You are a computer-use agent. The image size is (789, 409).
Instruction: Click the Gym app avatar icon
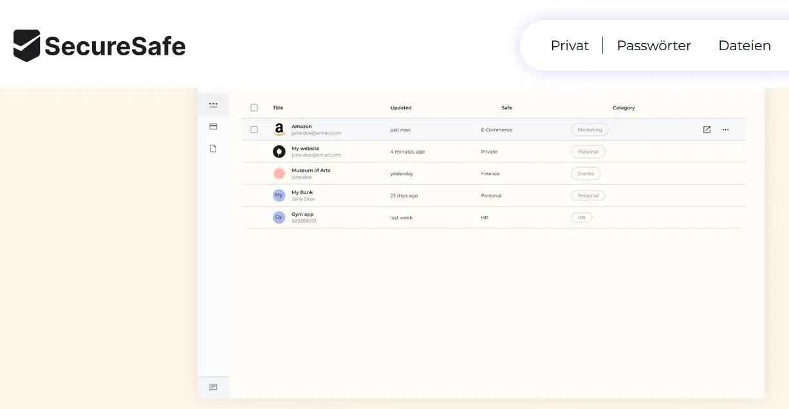(279, 217)
